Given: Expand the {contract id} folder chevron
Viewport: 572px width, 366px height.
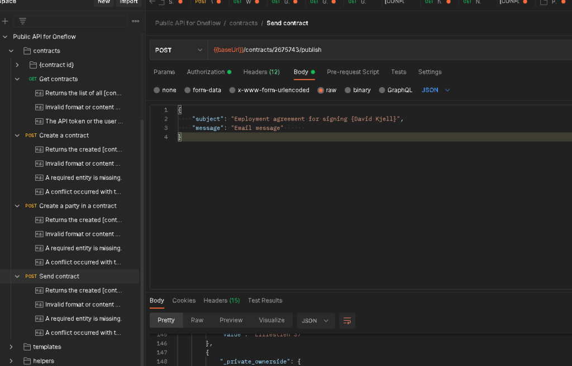Looking at the screenshot, I should (x=17, y=65).
